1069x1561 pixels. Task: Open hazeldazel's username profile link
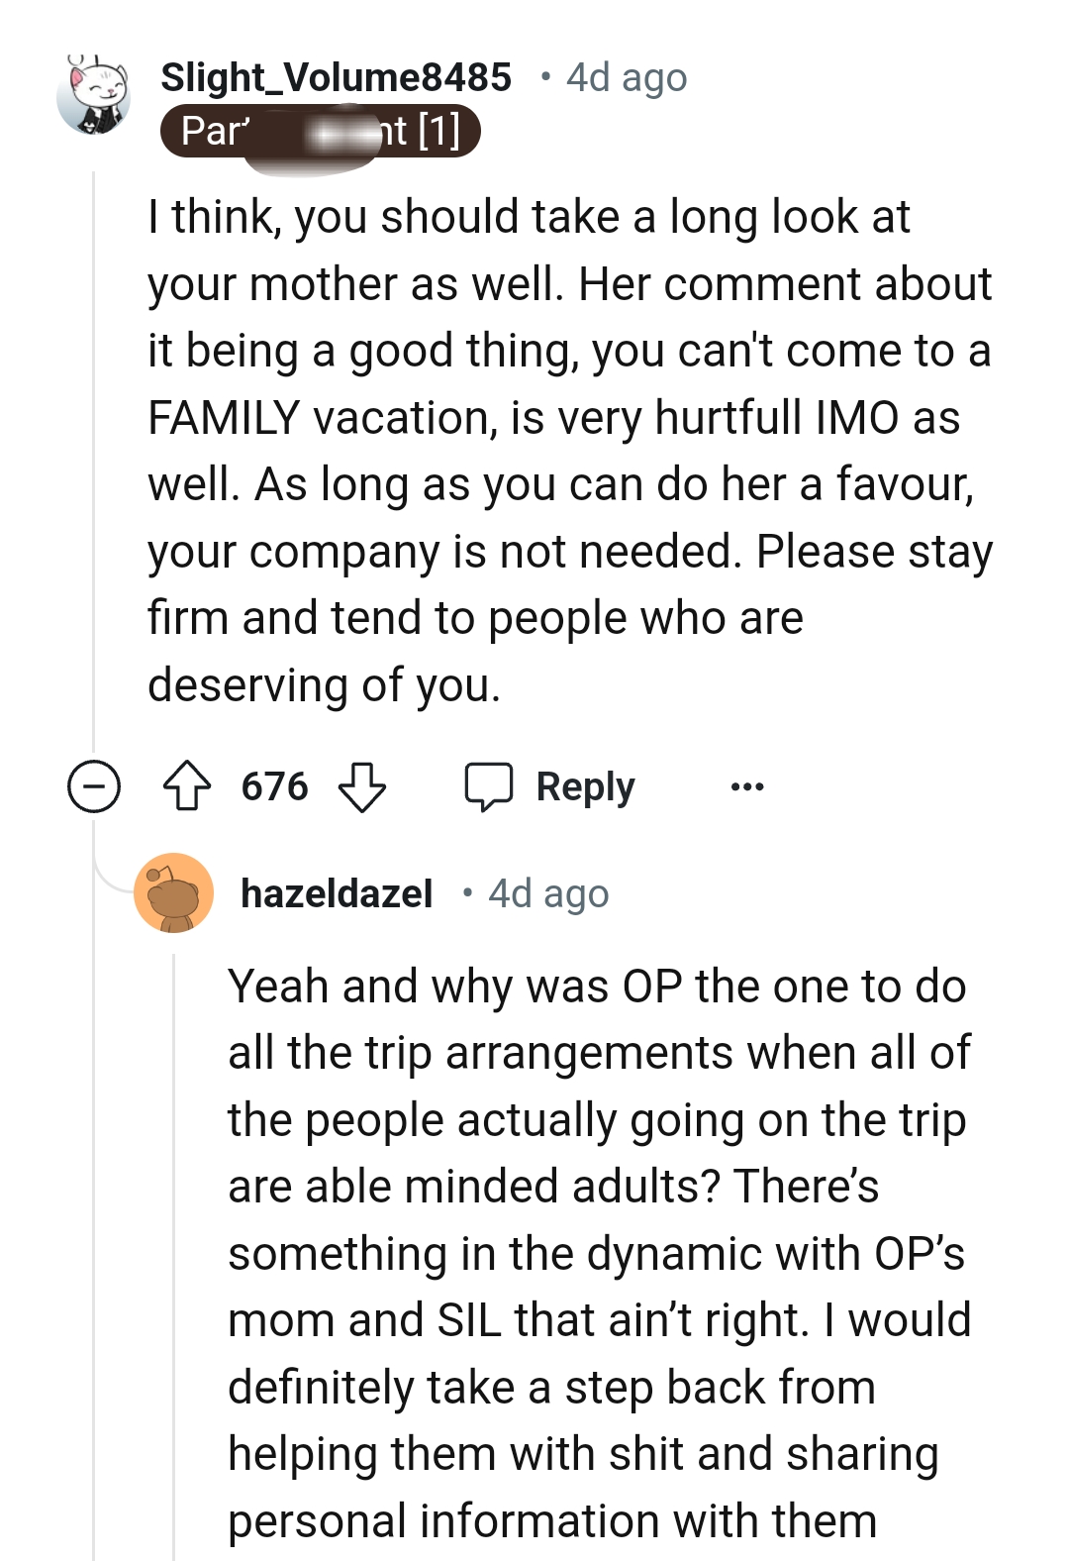[x=337, y=893]
